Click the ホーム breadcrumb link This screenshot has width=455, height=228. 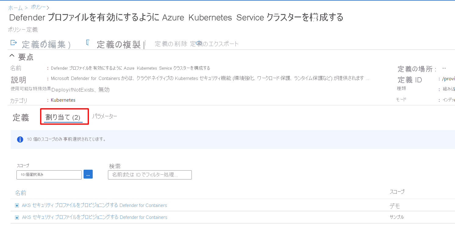tap(15, 8)
